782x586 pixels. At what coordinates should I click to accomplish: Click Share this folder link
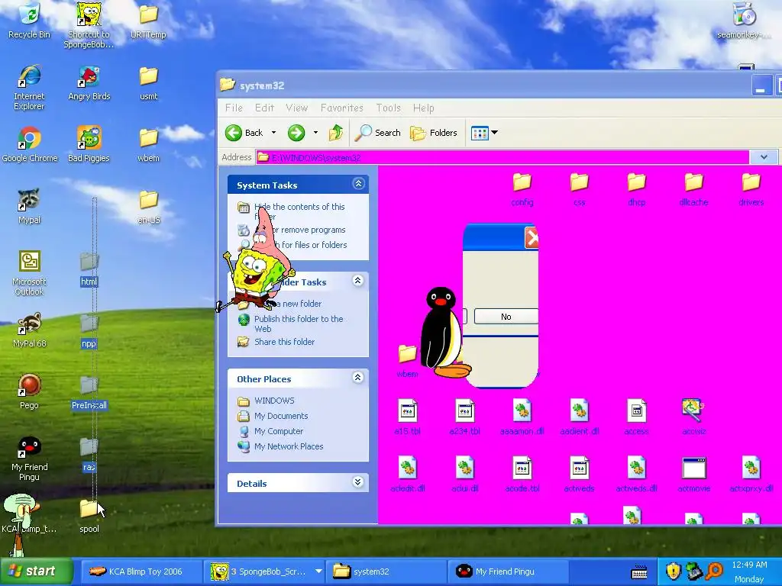(x=284, y=342)
